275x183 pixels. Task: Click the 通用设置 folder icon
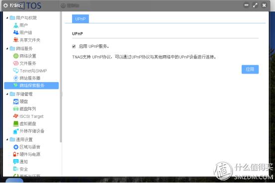(x=12, y=139)
